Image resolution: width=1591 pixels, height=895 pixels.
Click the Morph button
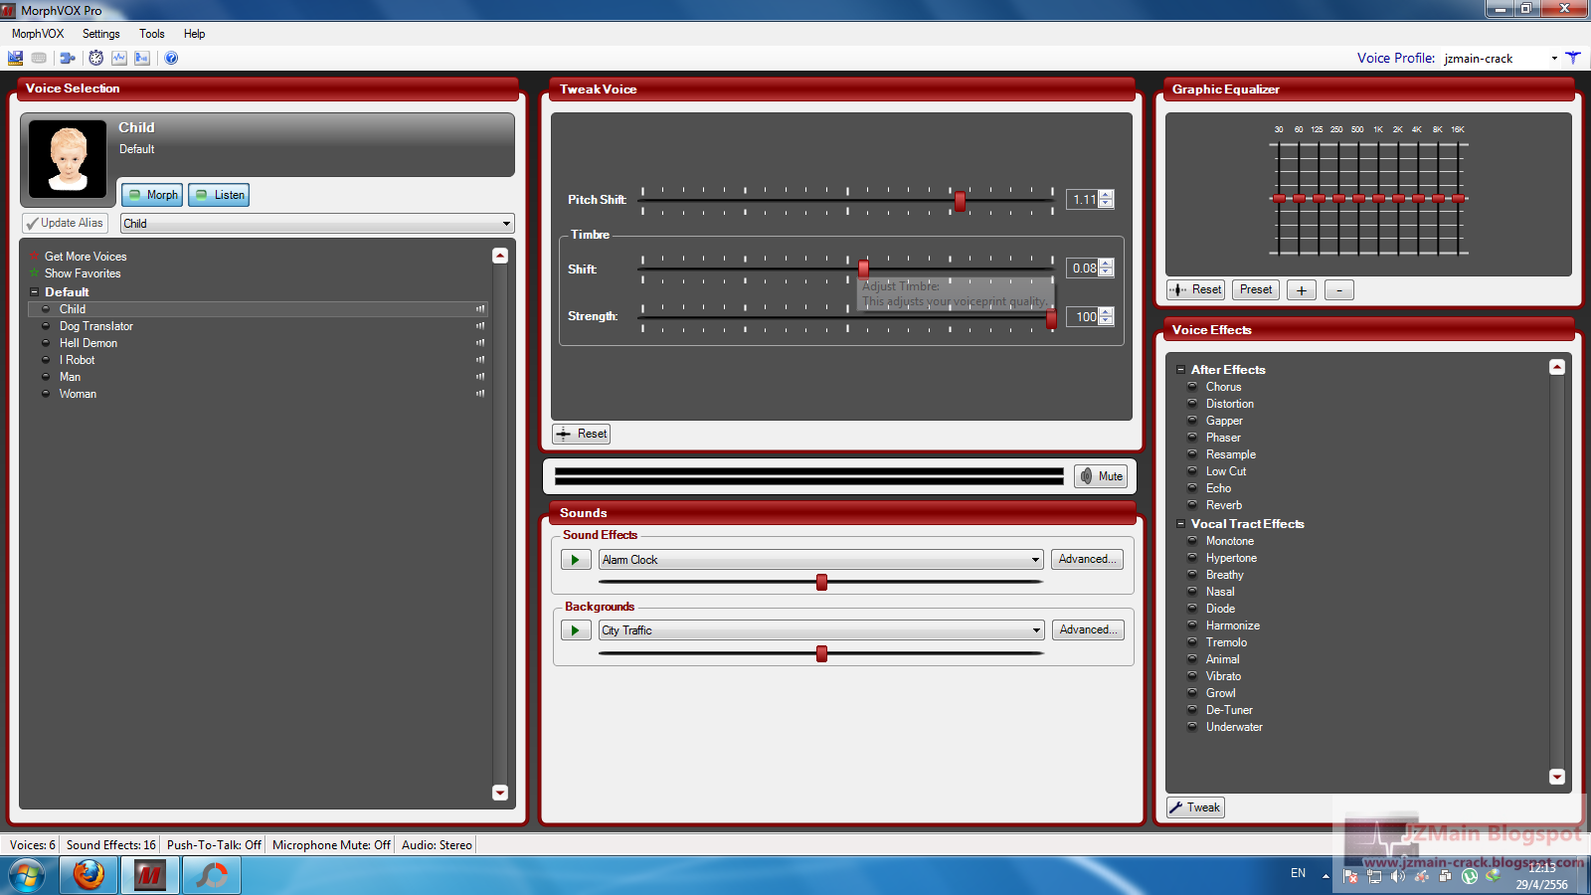[151, 194]
